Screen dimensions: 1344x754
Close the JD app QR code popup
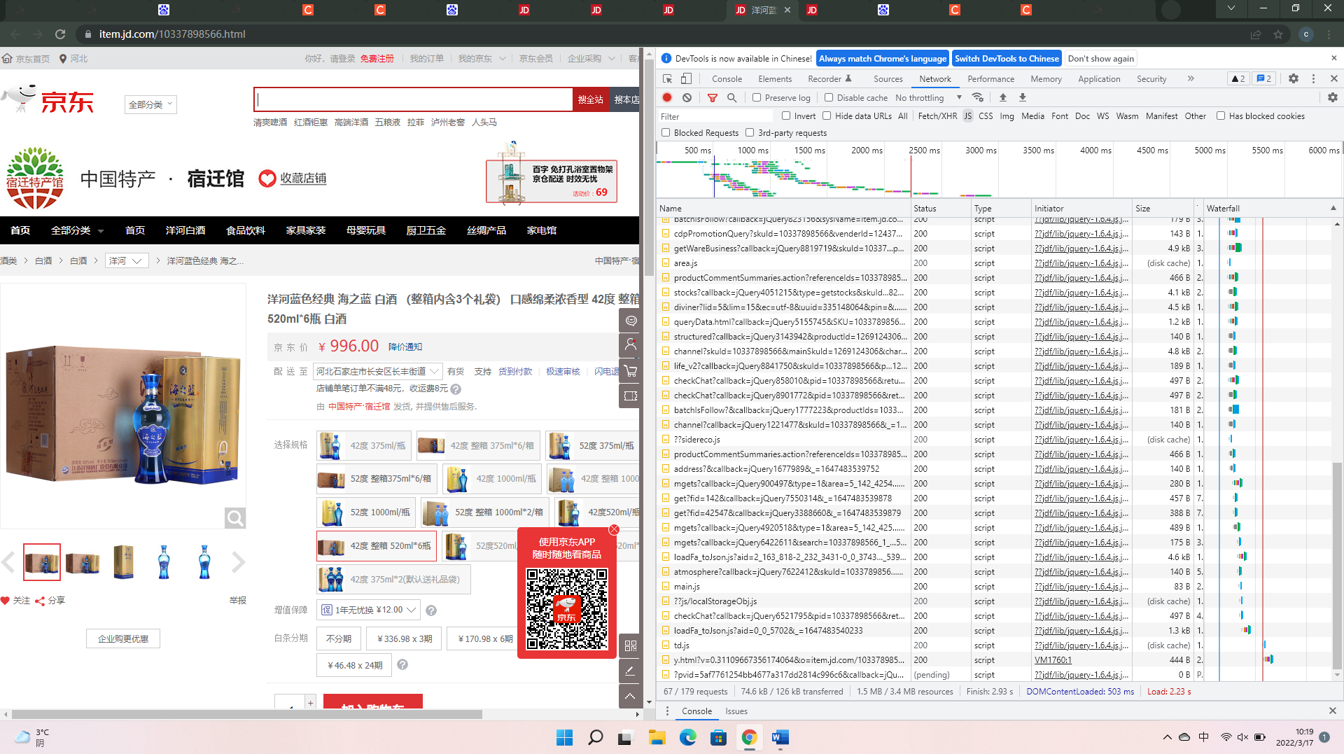tap(614, 529)
